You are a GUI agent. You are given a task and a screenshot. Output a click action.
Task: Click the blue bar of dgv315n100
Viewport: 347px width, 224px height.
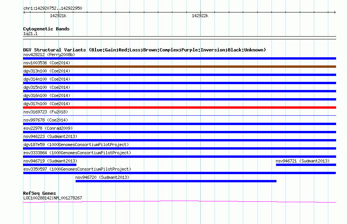tap(179, 91)
